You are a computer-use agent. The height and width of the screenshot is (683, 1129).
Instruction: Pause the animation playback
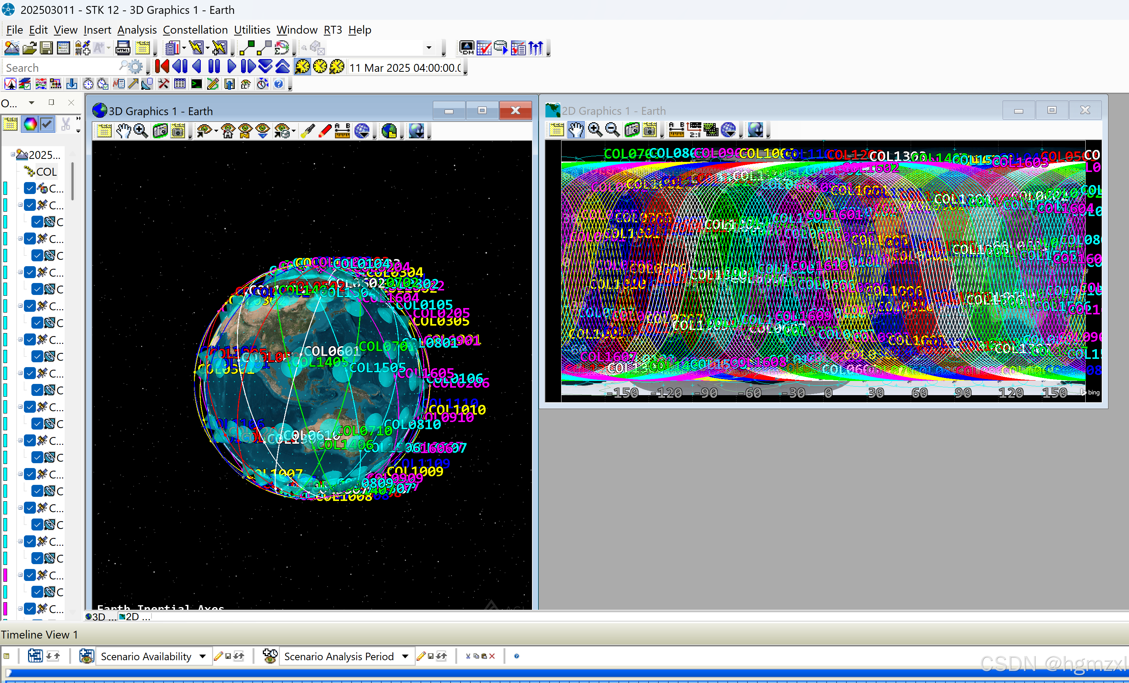214,67
